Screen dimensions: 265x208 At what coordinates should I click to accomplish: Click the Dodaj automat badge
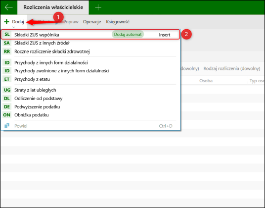coord(128,34)
